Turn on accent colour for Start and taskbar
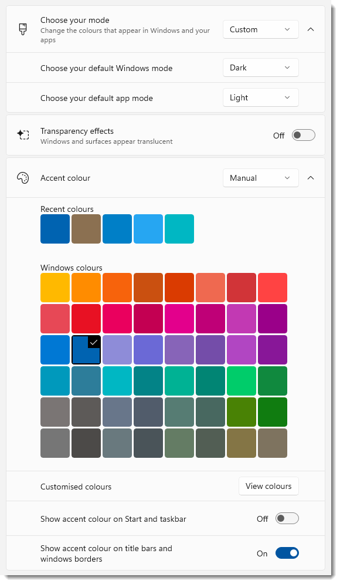Image resolution: width=340 pixels, height=584 pixels. pyautogui.click(x=287, y=518)
